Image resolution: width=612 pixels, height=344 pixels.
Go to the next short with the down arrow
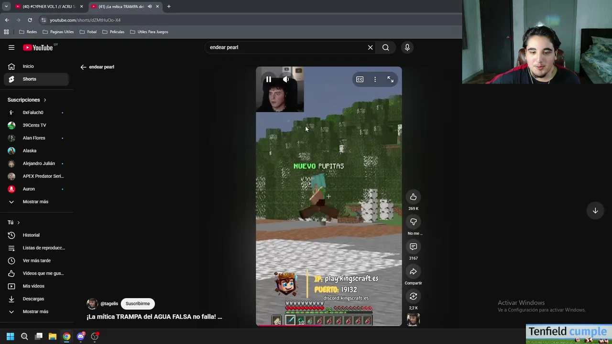[595, 211]
